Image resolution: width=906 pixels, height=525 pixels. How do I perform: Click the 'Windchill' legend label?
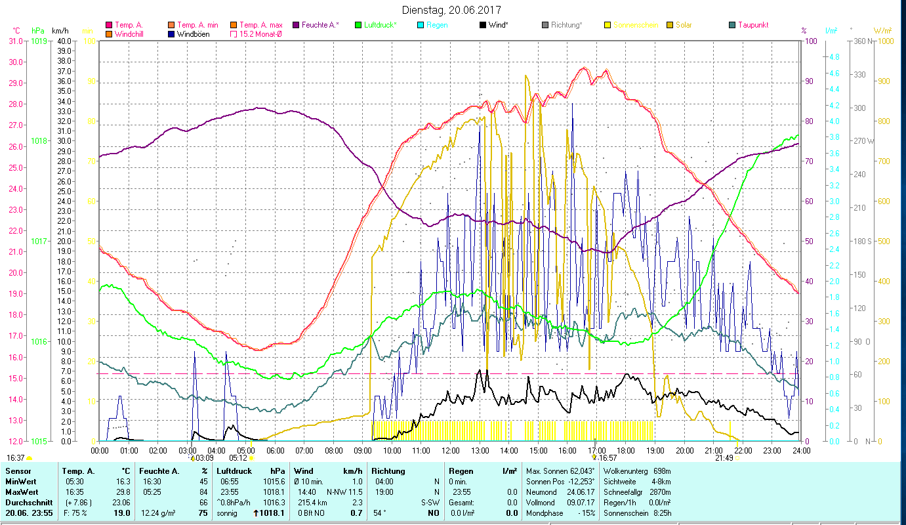coord(131,34)
